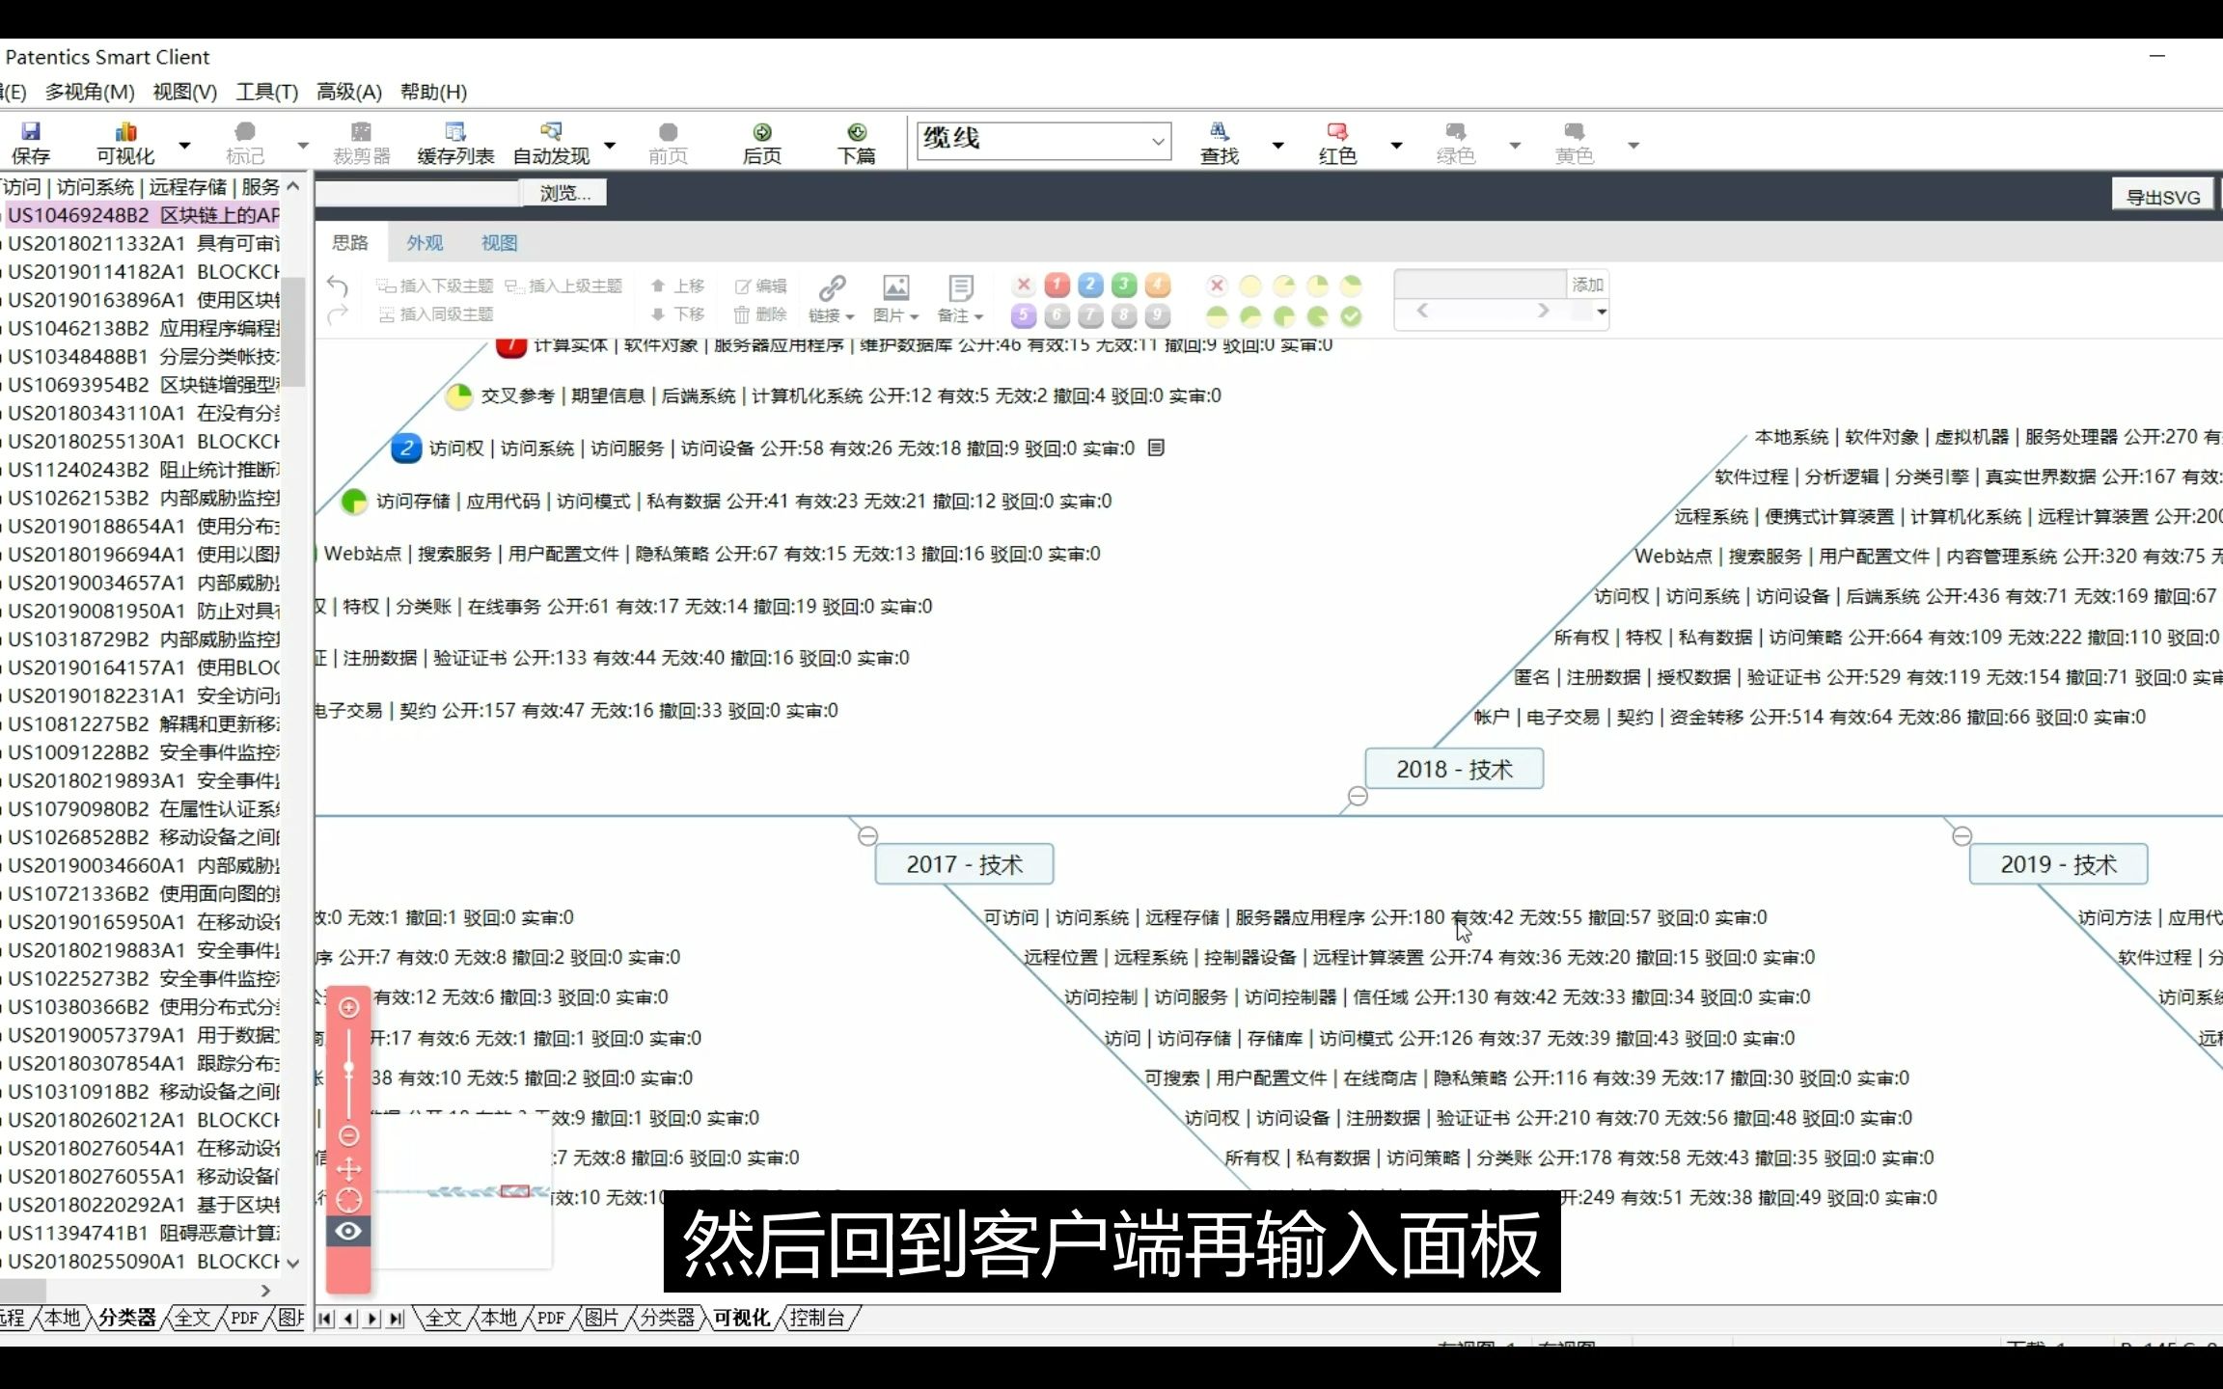This screenshot has width=2223, height=1389.
Task: Open dropdown arrow next to 可视化
Action: [x=184, y=146]
